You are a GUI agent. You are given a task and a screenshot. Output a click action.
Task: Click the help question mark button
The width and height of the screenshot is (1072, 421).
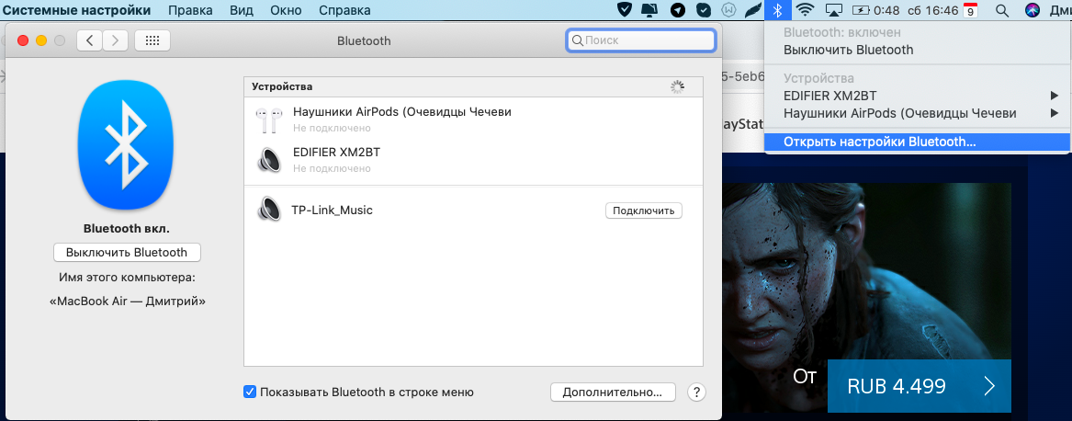[696, 393]
